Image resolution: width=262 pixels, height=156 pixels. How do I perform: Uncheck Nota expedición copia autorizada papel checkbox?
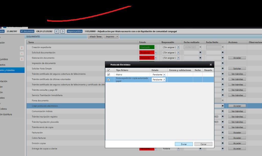click(108, 80)
